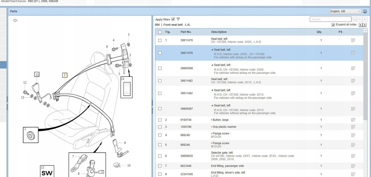Tick checkbox for part 39865066

[x=160, y=68]
